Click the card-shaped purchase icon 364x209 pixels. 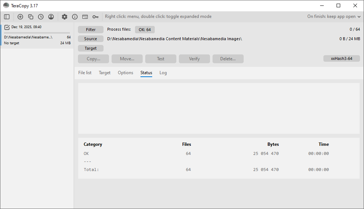[85, 17]
